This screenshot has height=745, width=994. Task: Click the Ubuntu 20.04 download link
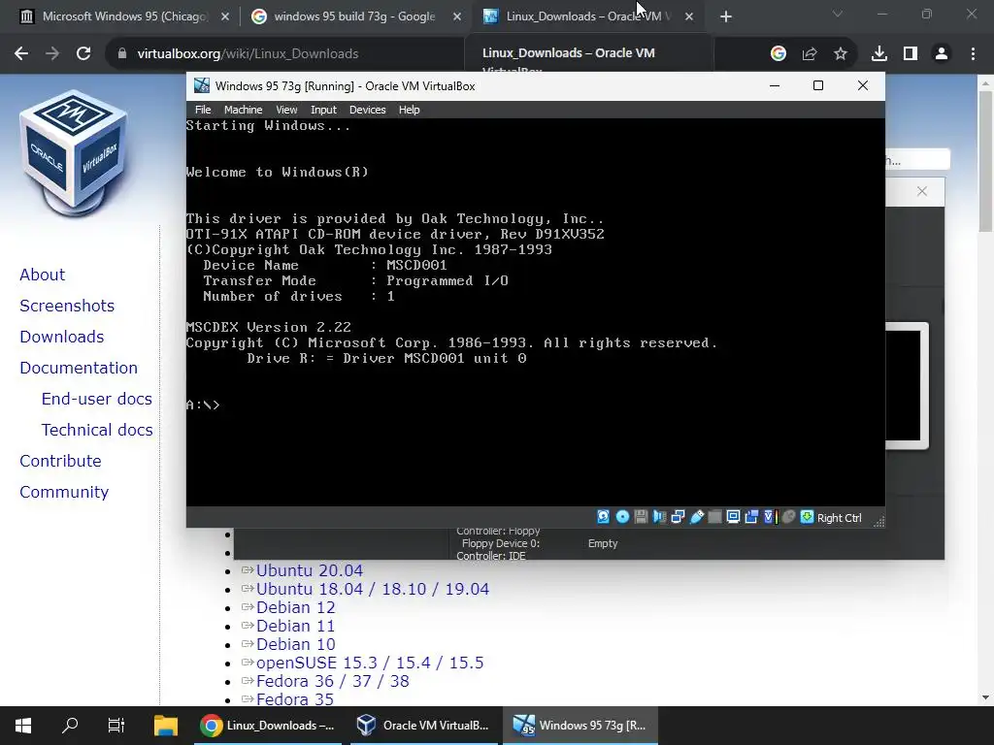point(310,570)
